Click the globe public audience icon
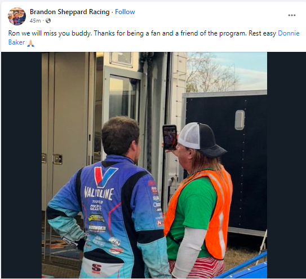This screenshot has width=306, height=279. tap(48, 20)
